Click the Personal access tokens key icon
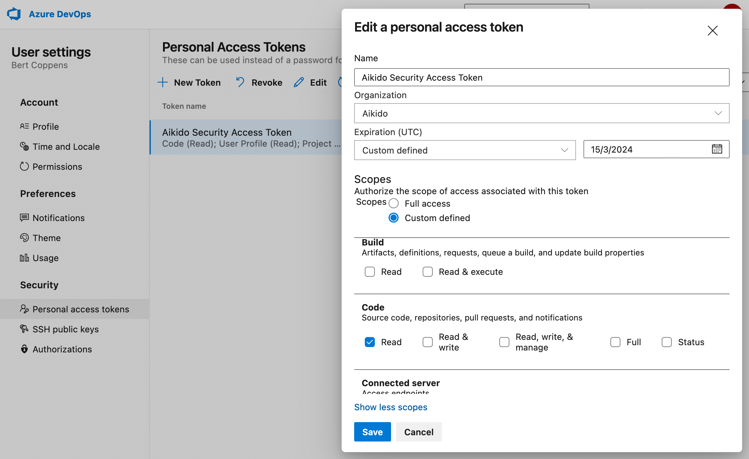749x459 pixels. point(24,309)
